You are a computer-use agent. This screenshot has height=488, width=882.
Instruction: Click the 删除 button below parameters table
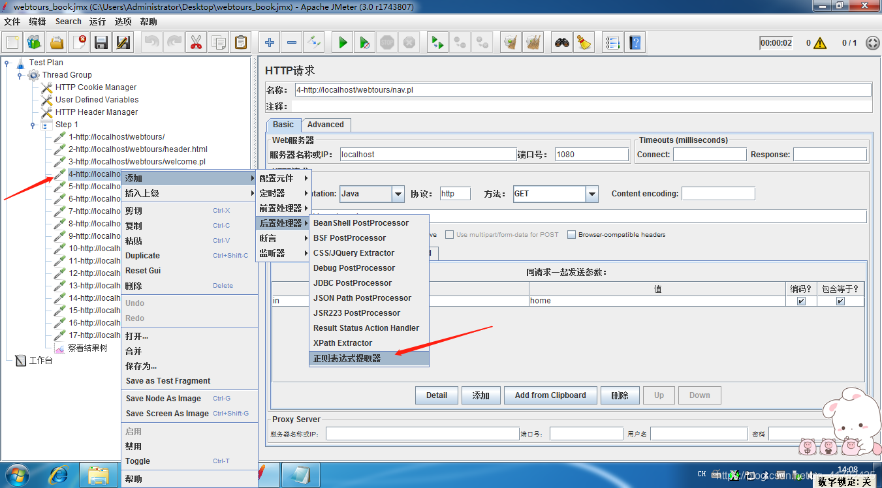pyautogui.click(x=620, y=395)
